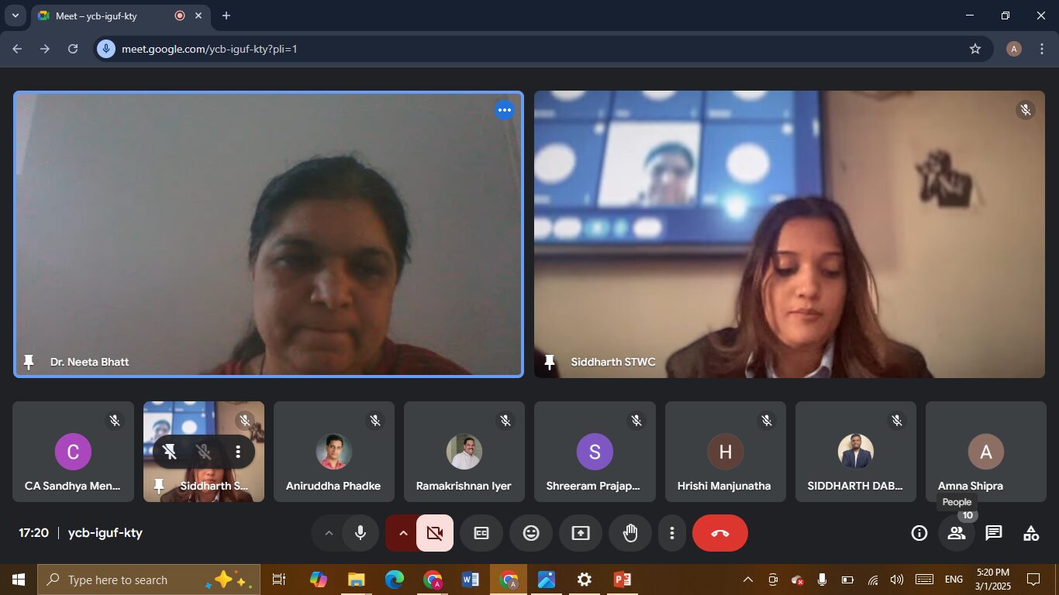
Task: Click the meeting code ycb-iguf-kty text
Action: [x=105, y=533]
